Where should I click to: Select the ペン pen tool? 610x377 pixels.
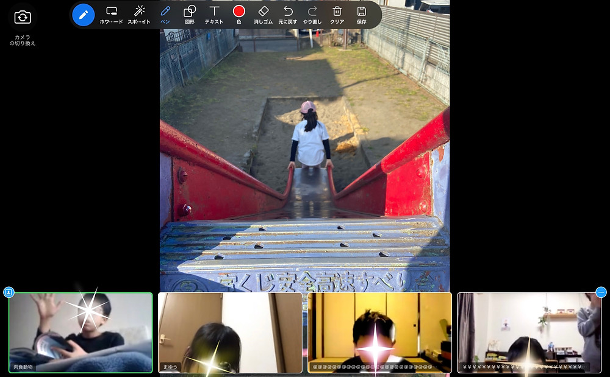coord(165,15)
